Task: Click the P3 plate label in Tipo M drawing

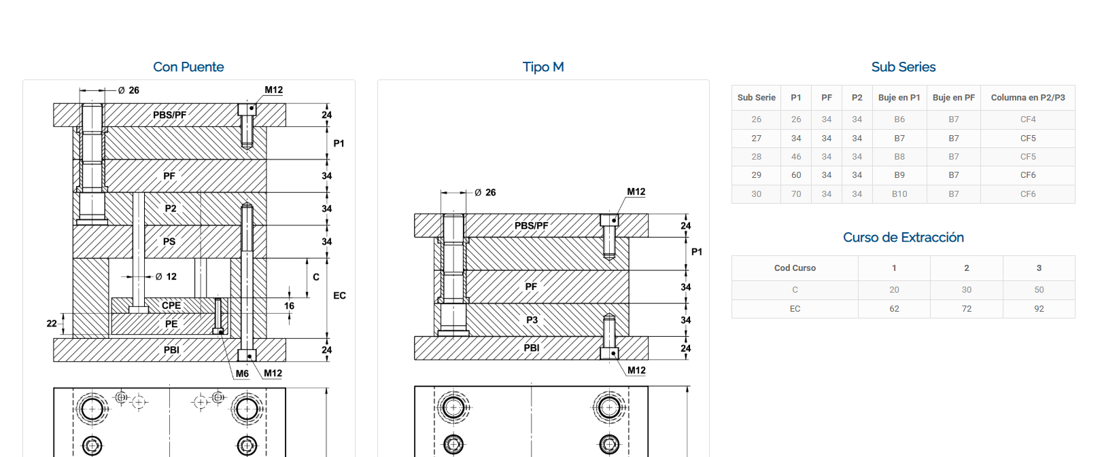Action: 532,320
